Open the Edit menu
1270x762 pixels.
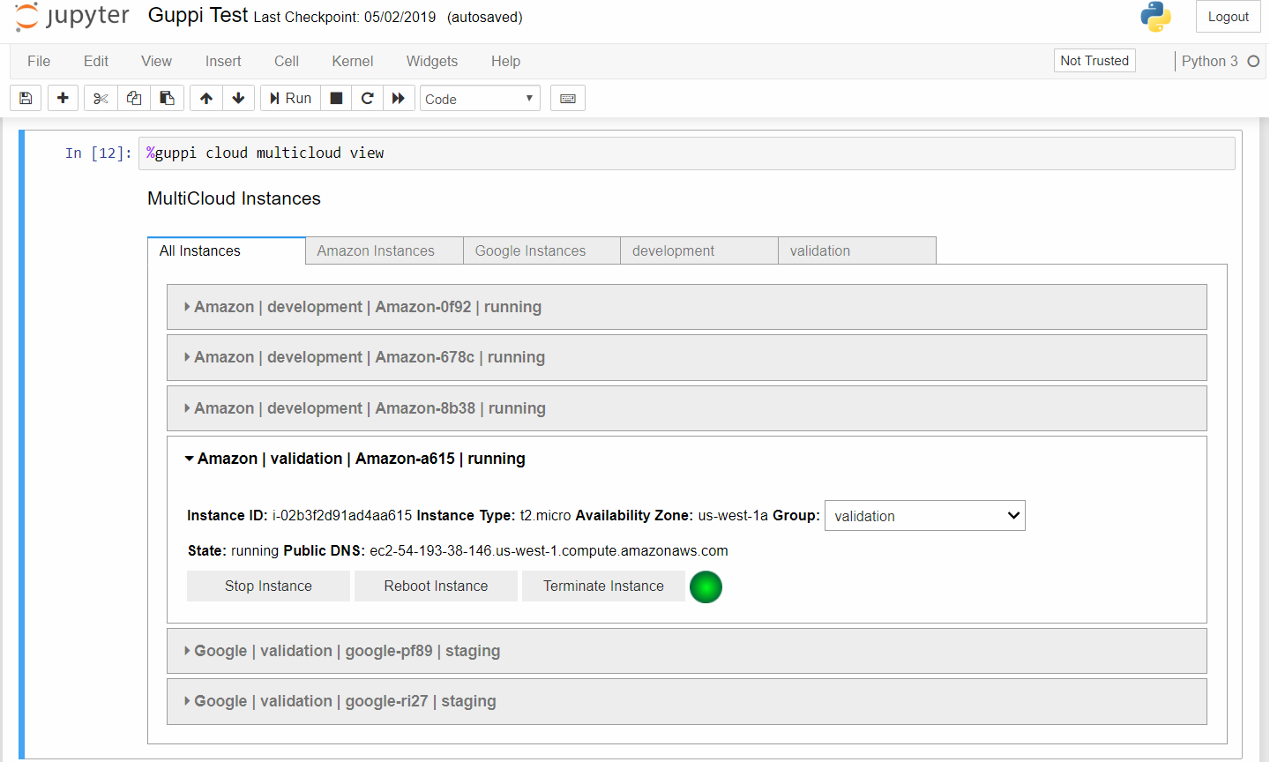pos(96,61)
